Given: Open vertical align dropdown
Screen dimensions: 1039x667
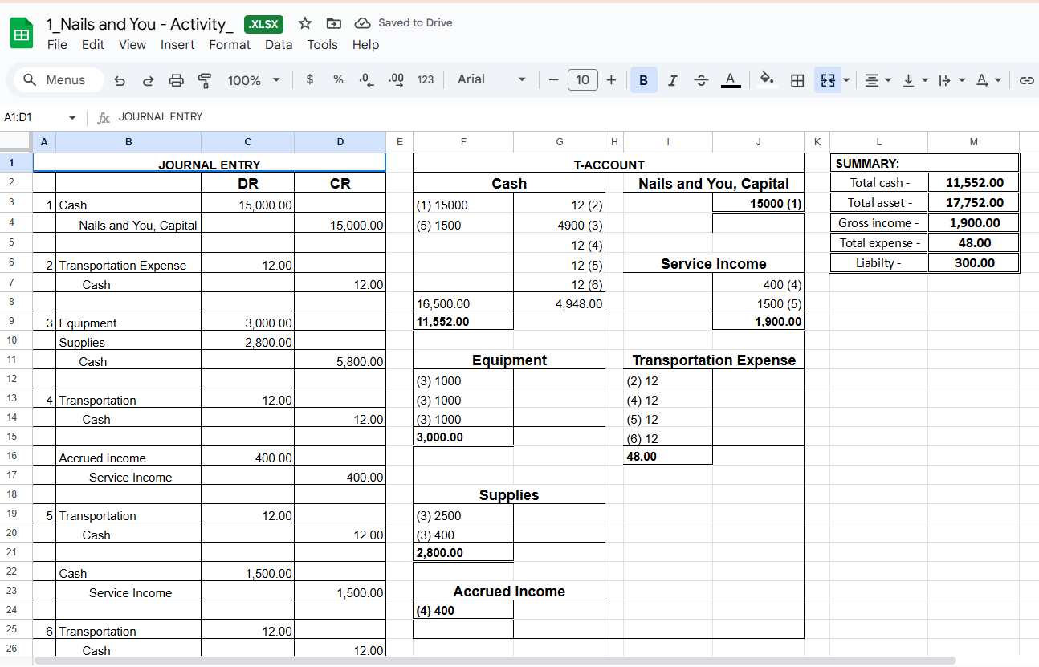Looking at the screenshot, I should 915,80.
